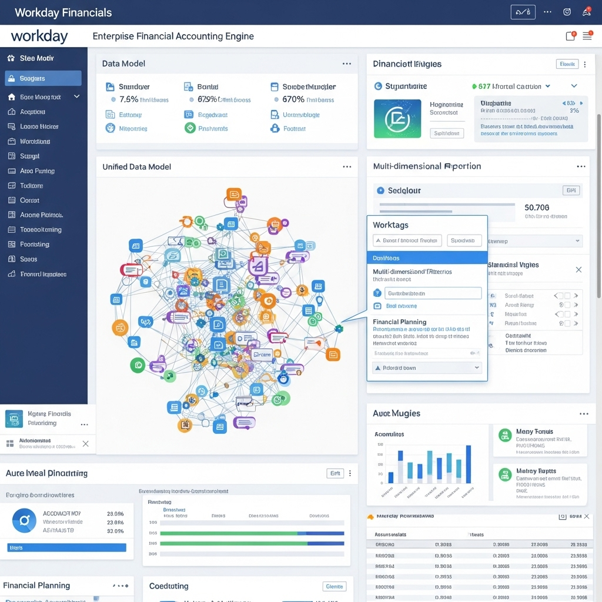602x602 pixels.
Task: Click the Fronerd Iiqnalees sidebar icon
Action: [12, 274]
